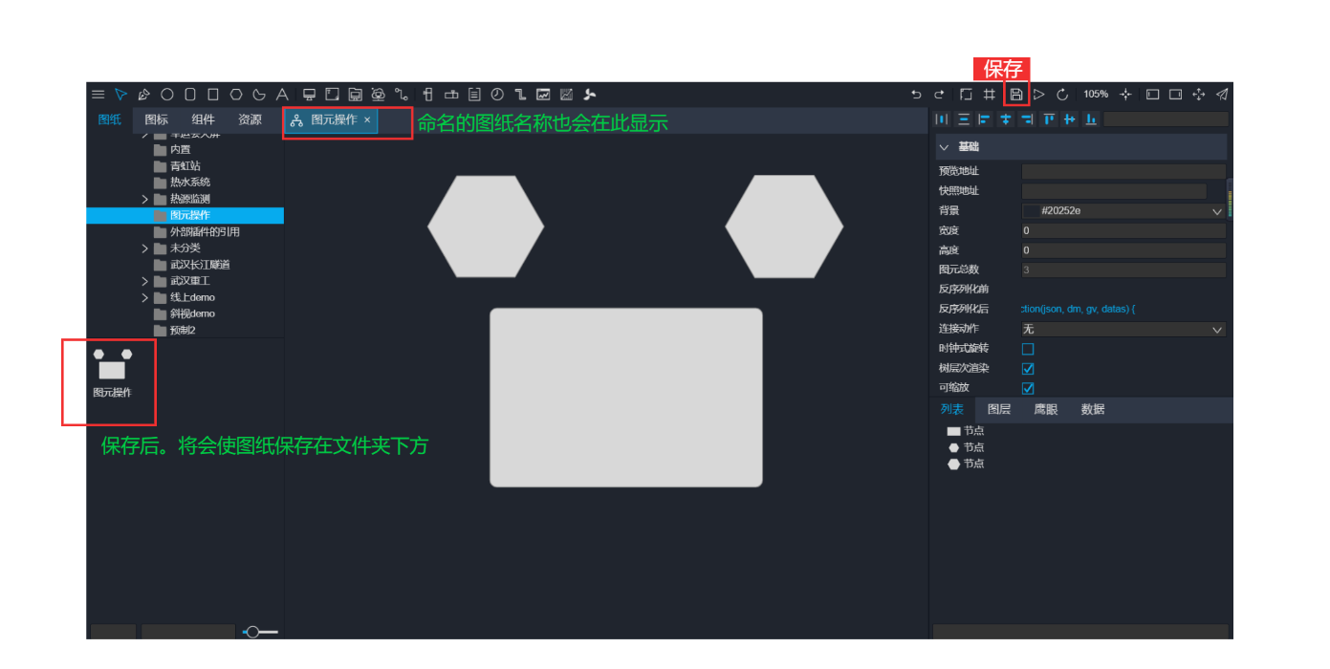
Task: Select the pen drawing tool
Action: [x=144, y=95]
